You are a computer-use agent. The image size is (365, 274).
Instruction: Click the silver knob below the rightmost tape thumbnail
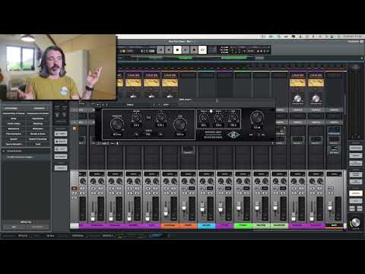316,98
